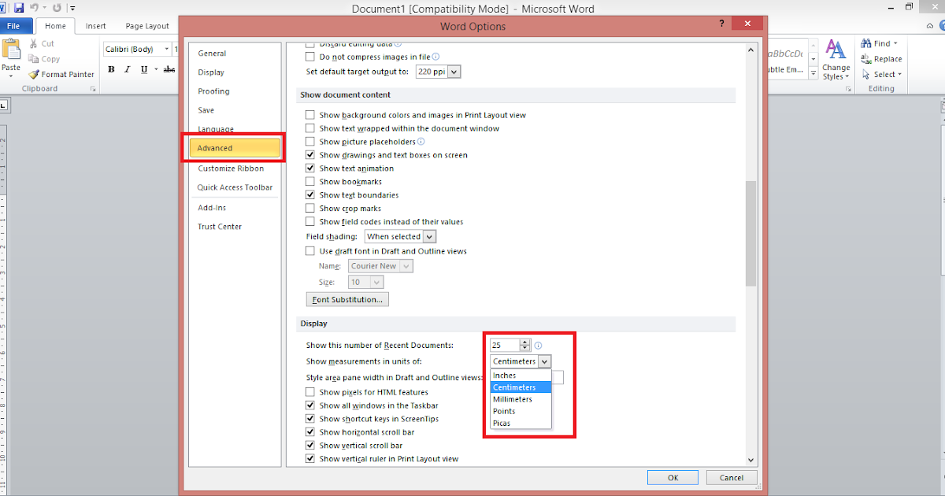Screen dimensions: 945x496
Task: Toggle Italic formatting button
Action: pyautogui.click(x=127, y=69)
